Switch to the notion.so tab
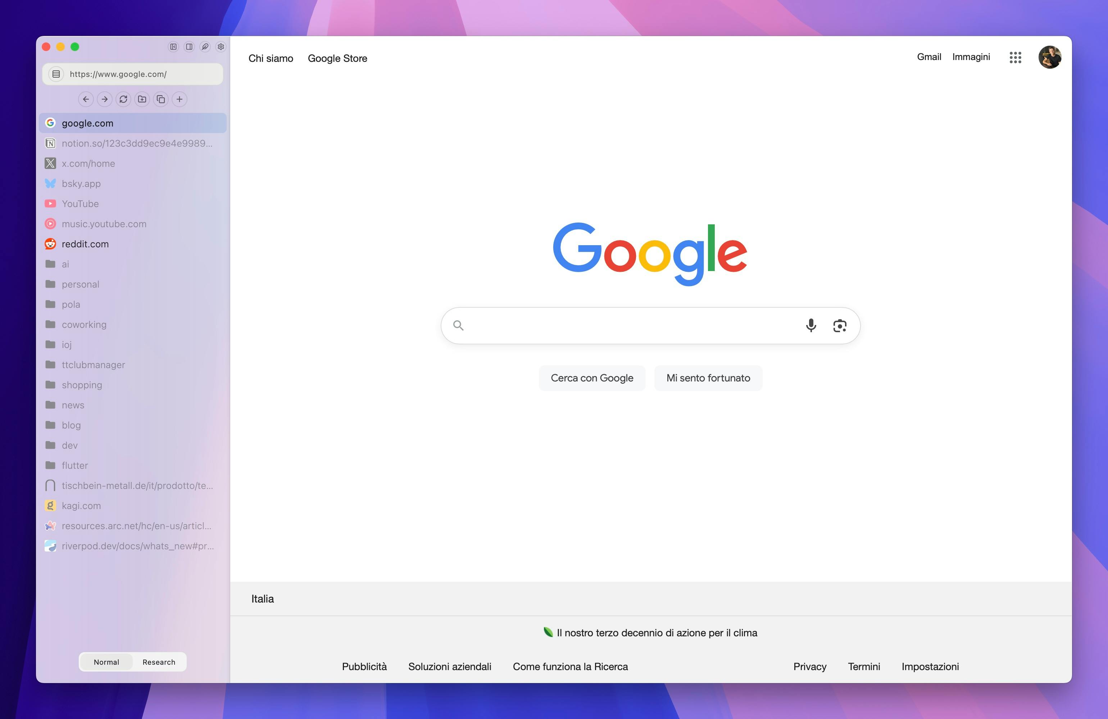1108x719 pixels. pyautogui.click(x=133, y=143)
